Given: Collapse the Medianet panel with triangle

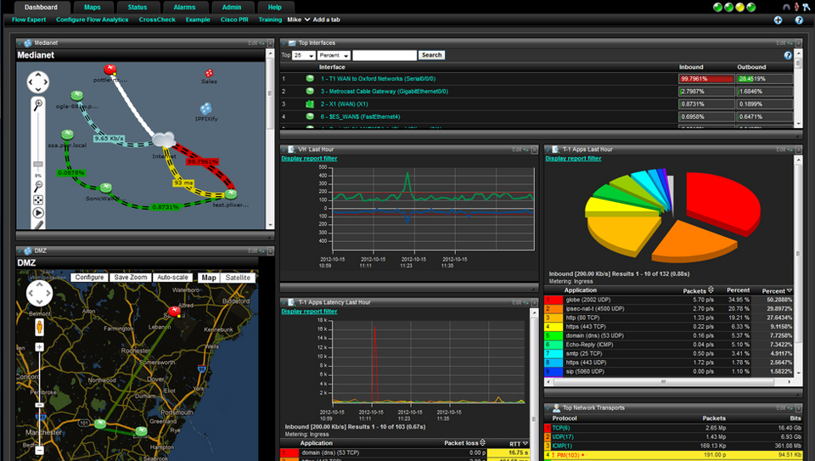Looking at the screenshot, I should [20, 43].
